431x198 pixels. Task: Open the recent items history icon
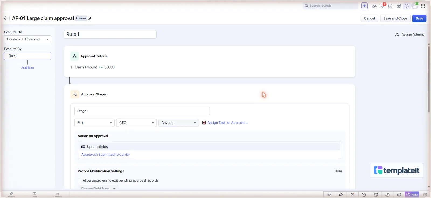[x=387, y=195]
